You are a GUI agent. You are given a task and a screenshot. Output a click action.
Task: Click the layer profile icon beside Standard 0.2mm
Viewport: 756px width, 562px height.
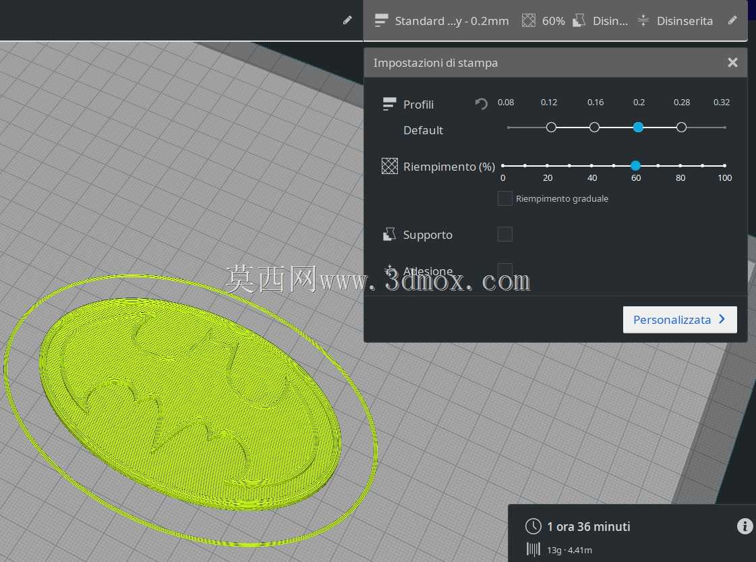click(x=382, y=20)
